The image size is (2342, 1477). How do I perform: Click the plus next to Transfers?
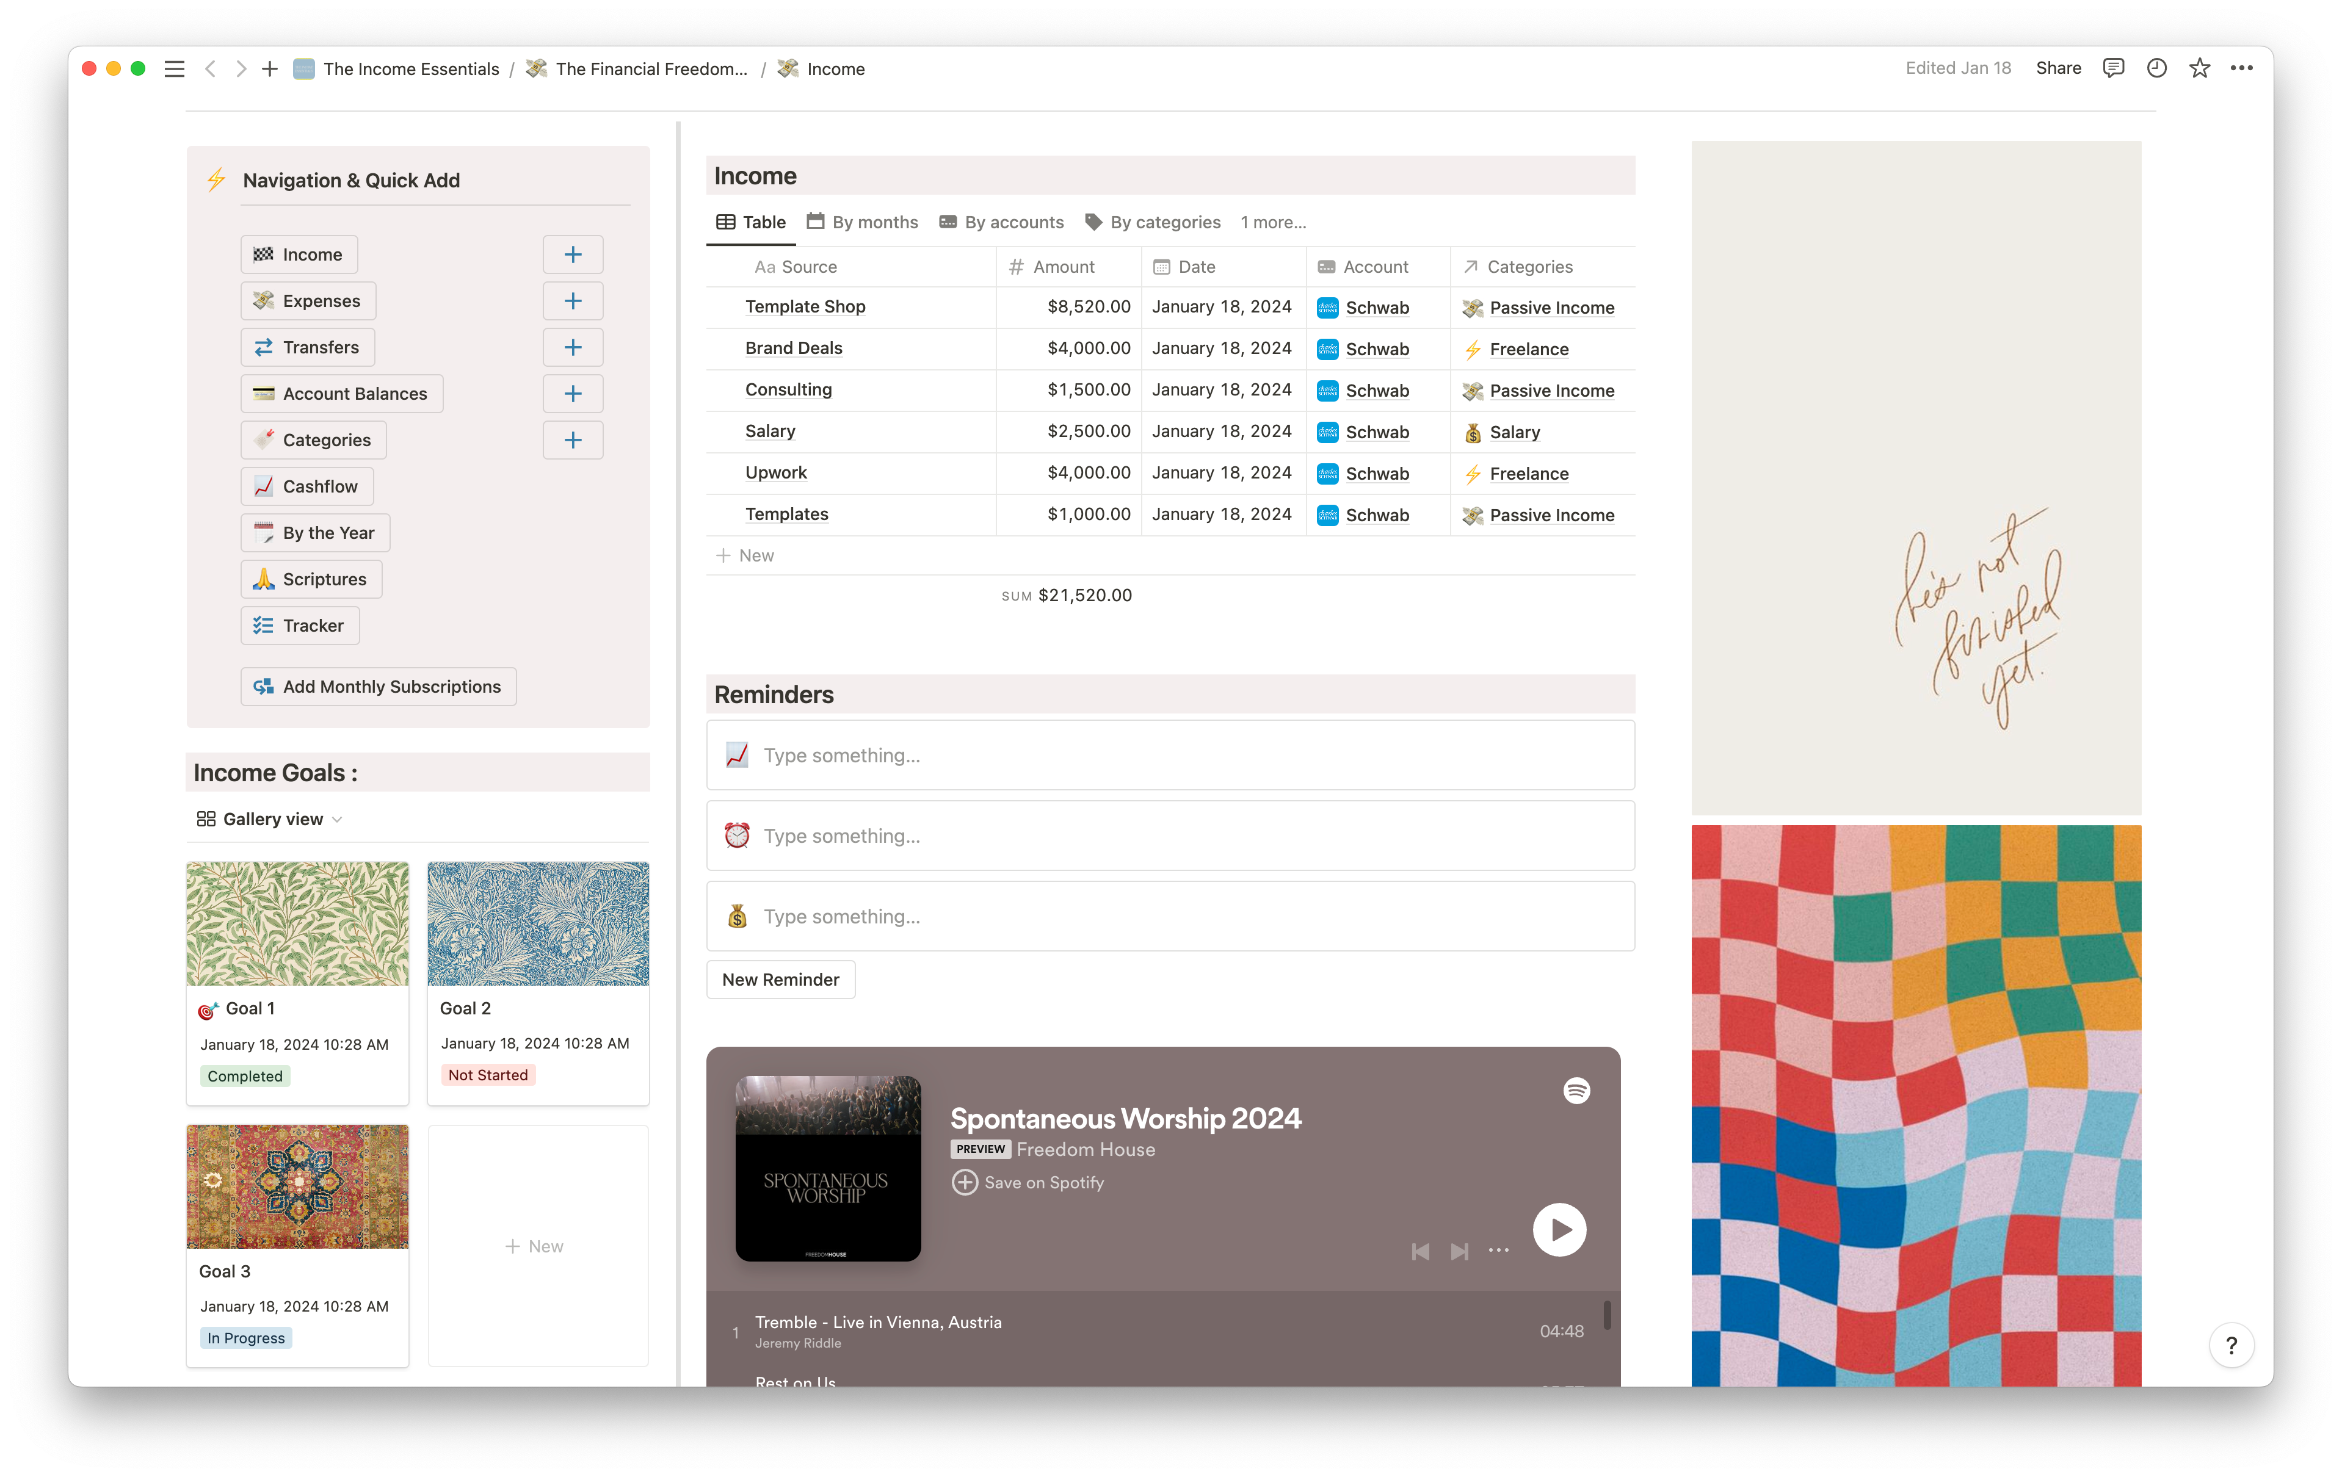pos(573,347)
